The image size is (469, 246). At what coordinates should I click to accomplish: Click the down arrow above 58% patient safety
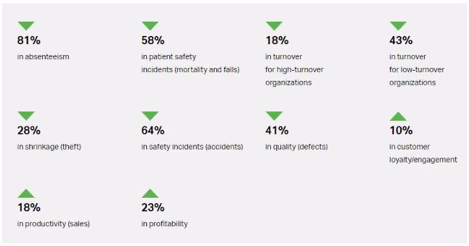point(150,26)
